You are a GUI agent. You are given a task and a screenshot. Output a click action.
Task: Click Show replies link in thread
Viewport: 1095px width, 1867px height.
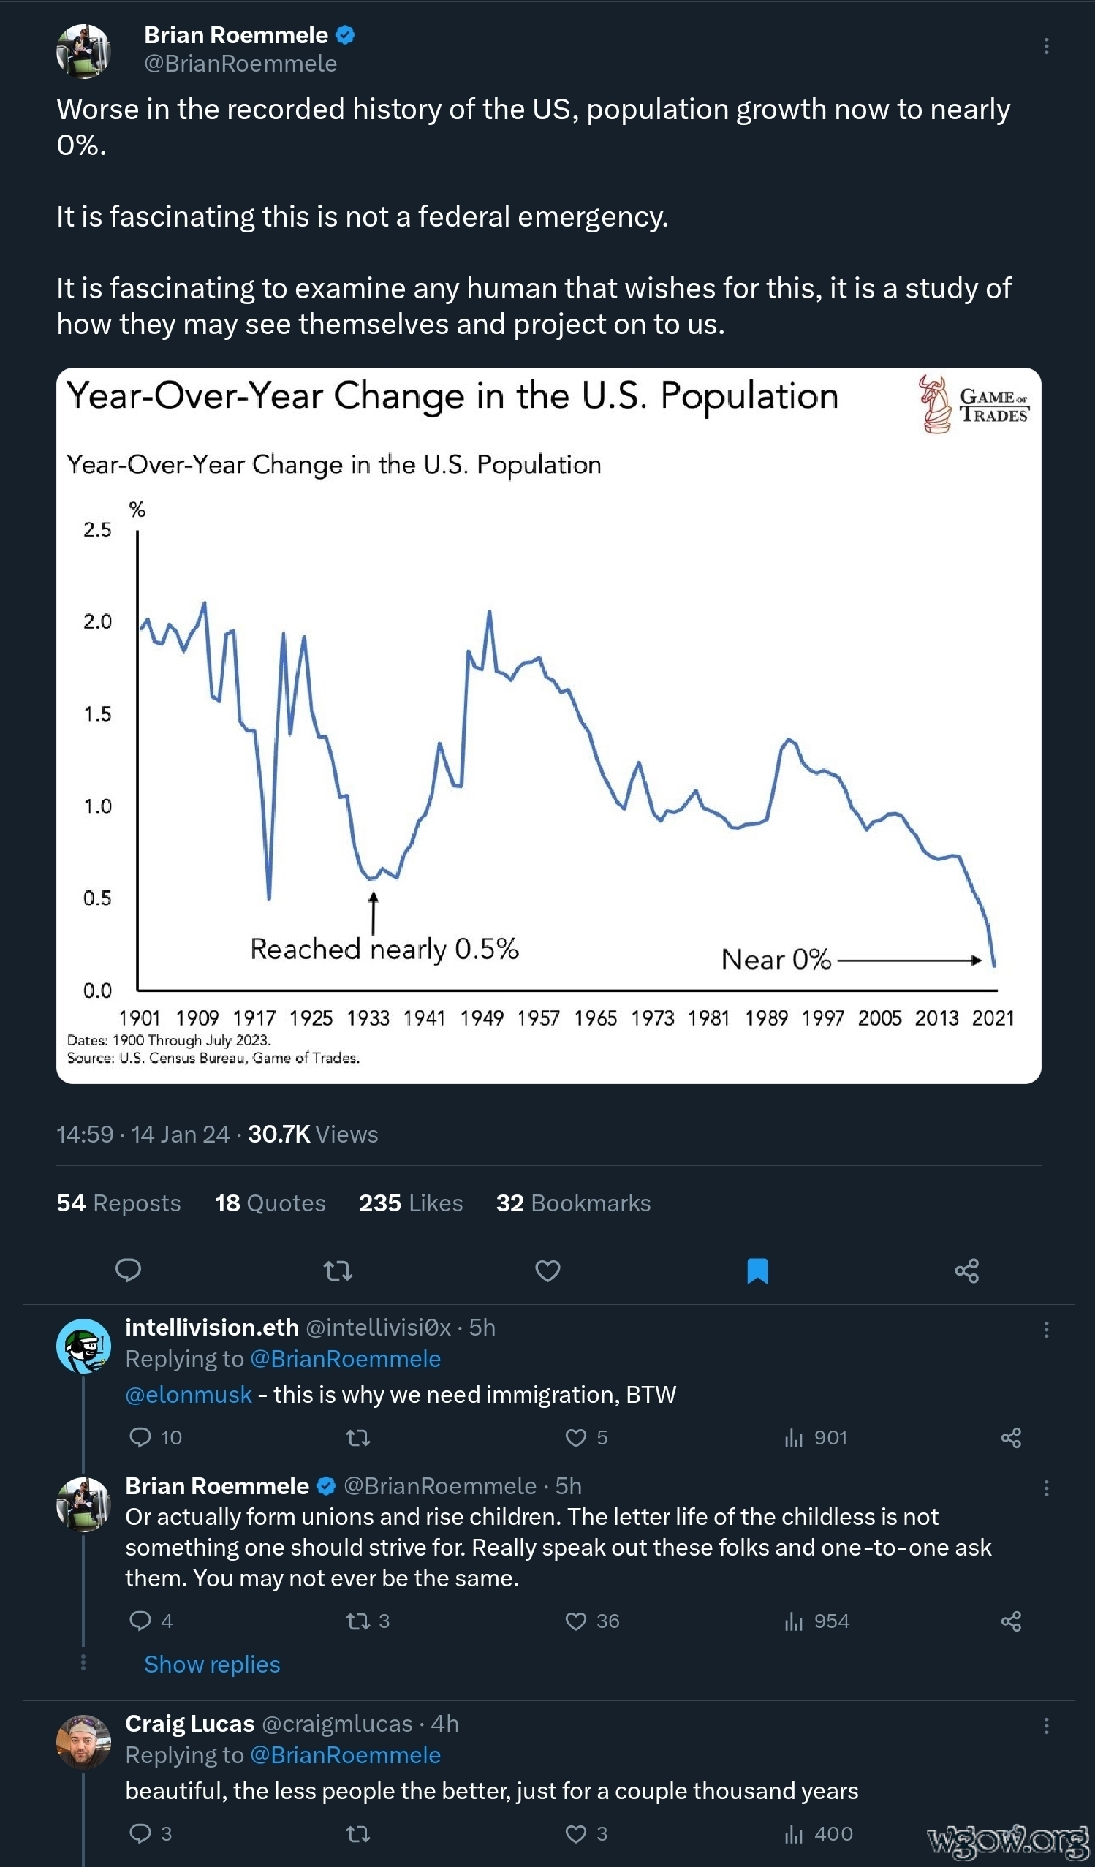[x=212, y=1664]
